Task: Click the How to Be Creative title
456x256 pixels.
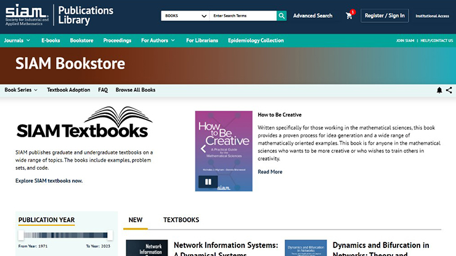Action: [x=280, y=115]
